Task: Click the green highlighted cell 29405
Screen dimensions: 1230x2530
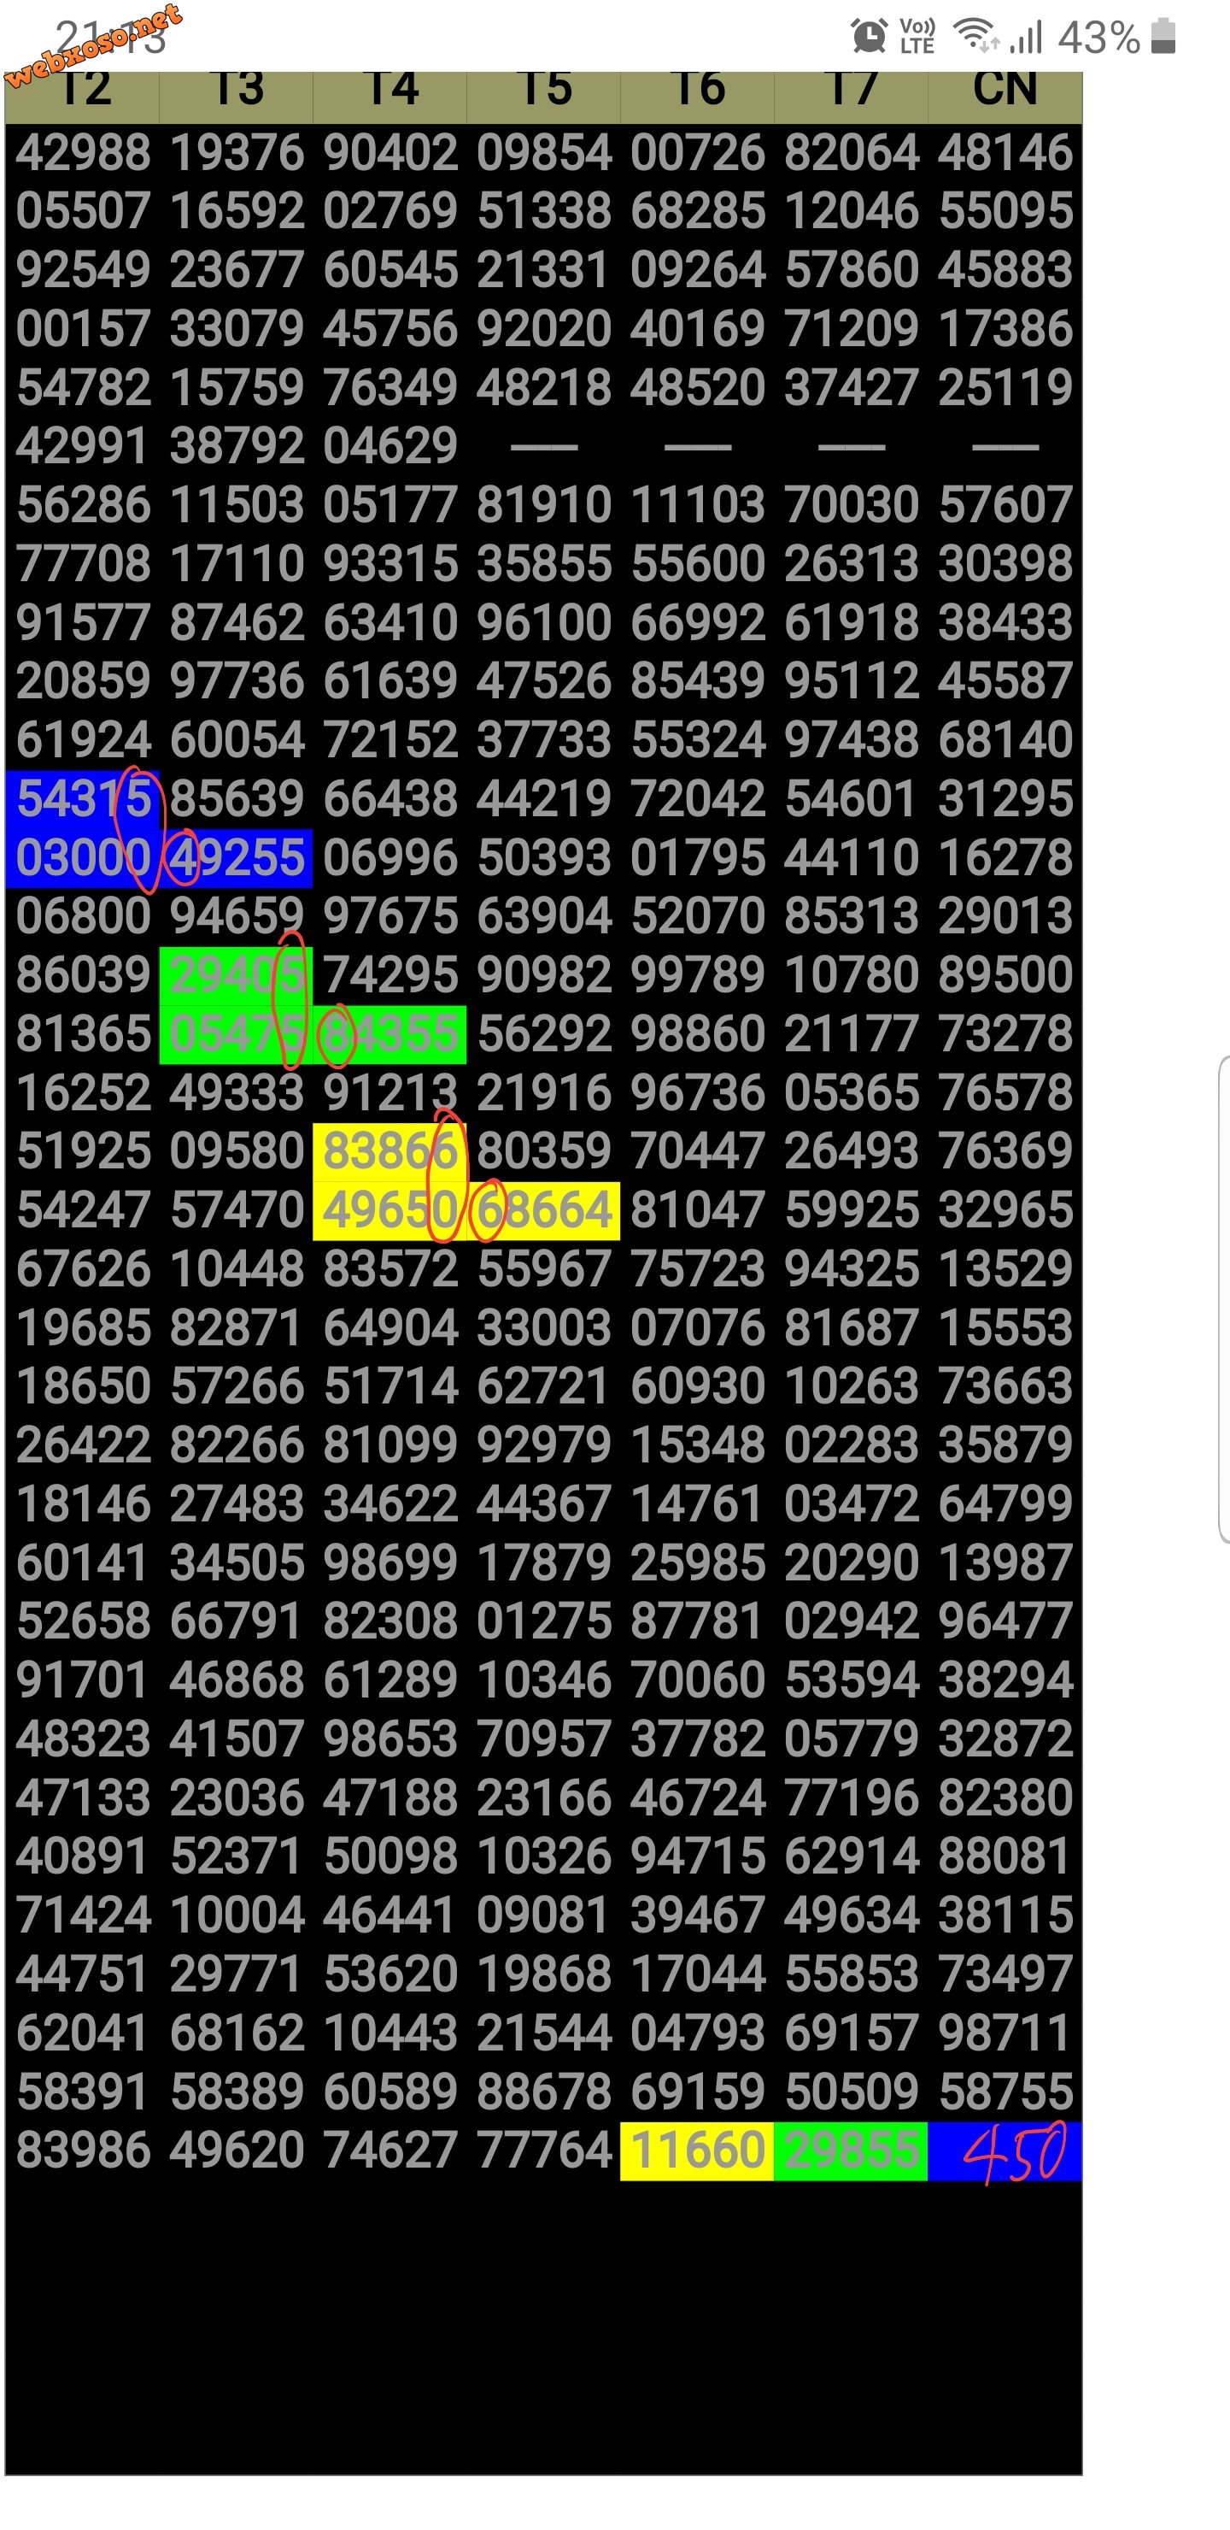Action: pyautogui.click(x=237, y=975)
